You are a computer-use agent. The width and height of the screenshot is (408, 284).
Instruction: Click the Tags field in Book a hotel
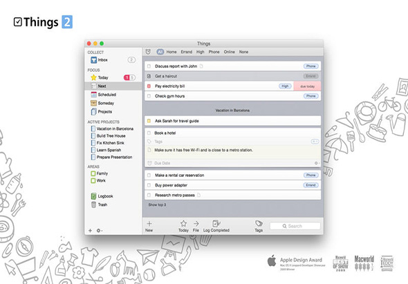tap(158, 142)
